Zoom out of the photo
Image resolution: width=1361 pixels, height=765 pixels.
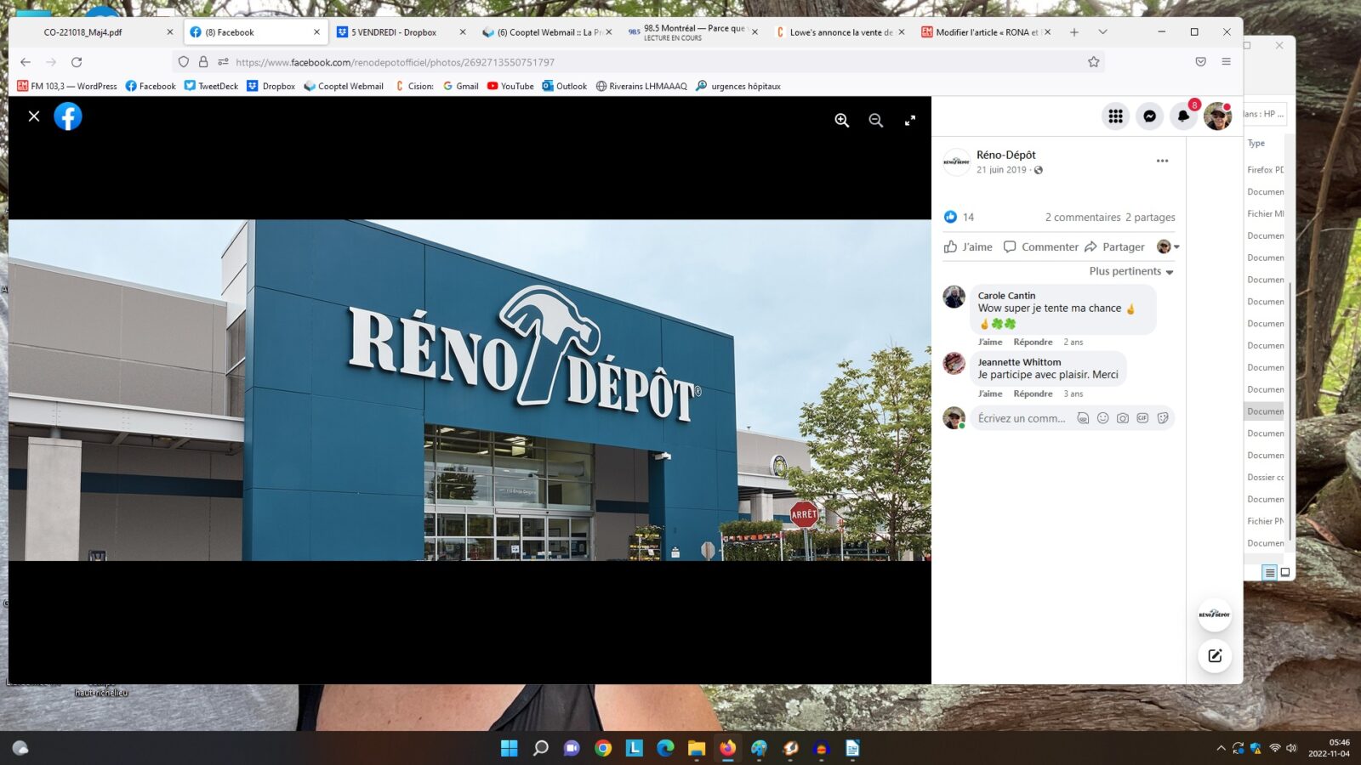coord(875,121)
